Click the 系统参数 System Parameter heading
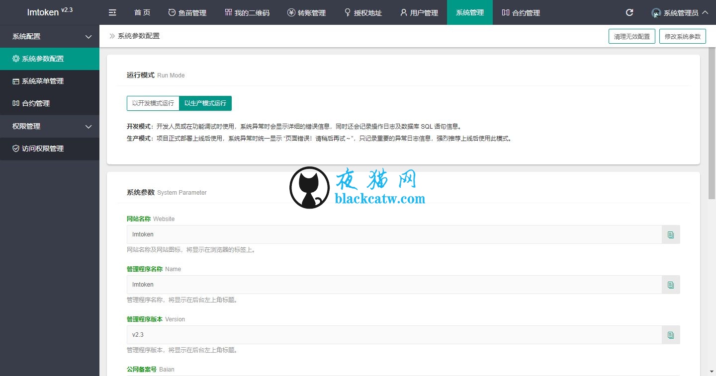The width and height of the screenshot is (716, 376). pyautogui.click(x=167, y=192)
